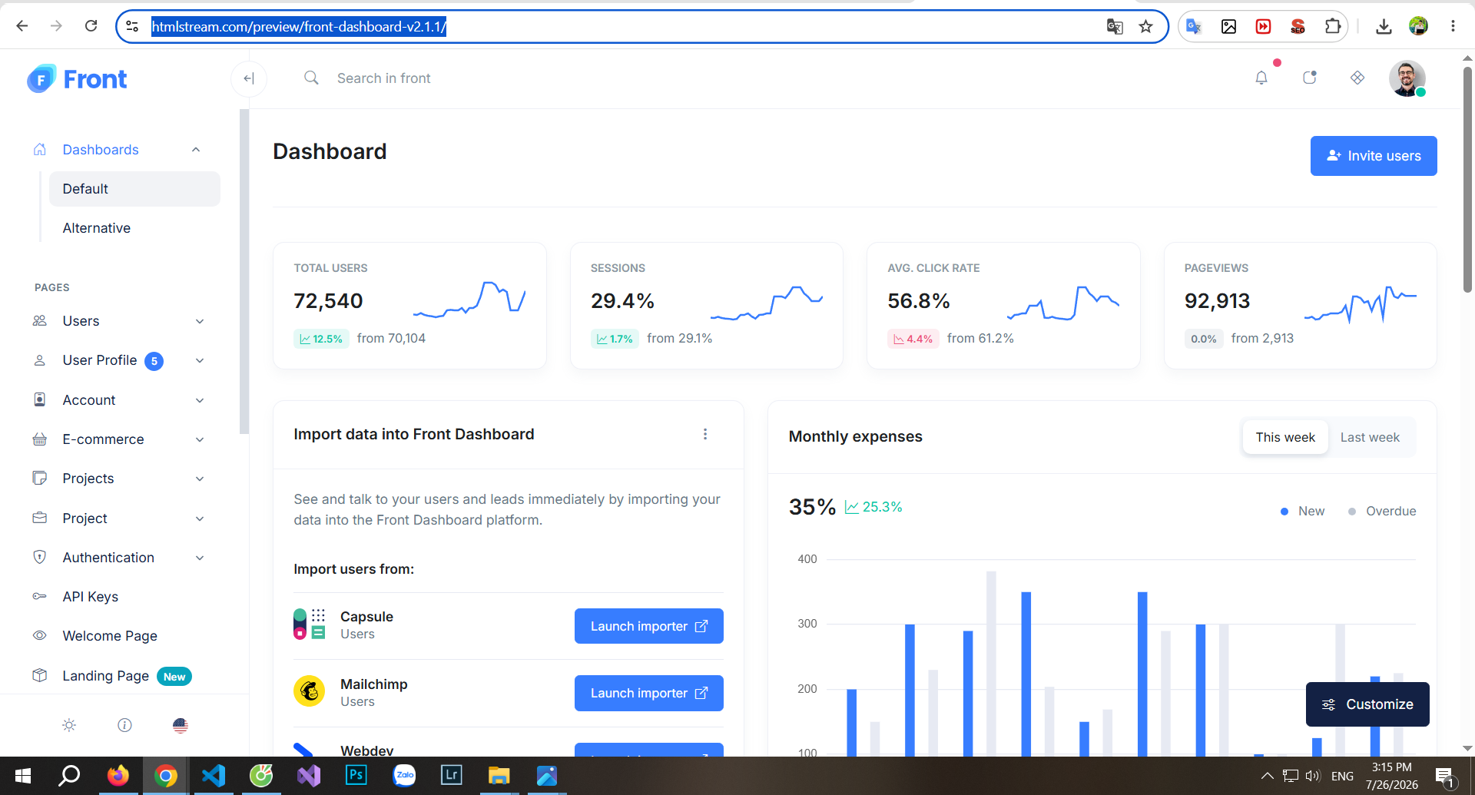Launch importer for Capsule
The height and width of the screenshot is (795, 1475).
click(x=649, y=626)
